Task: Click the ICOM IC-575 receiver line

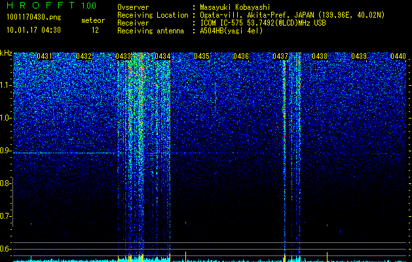Action: 263,23
